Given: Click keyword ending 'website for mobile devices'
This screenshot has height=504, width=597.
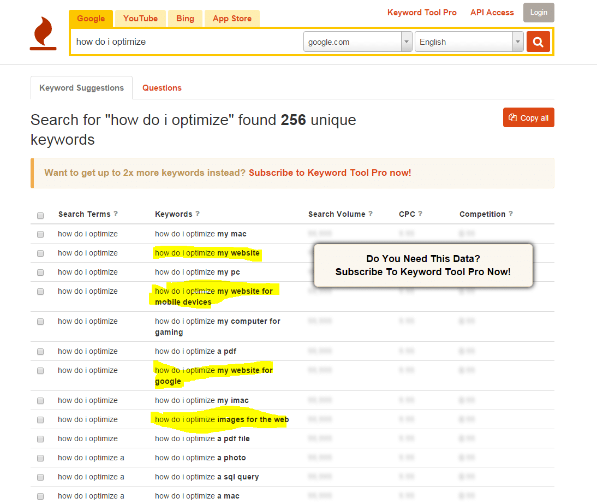Looking at the screenshot, I should pos(214,297).
